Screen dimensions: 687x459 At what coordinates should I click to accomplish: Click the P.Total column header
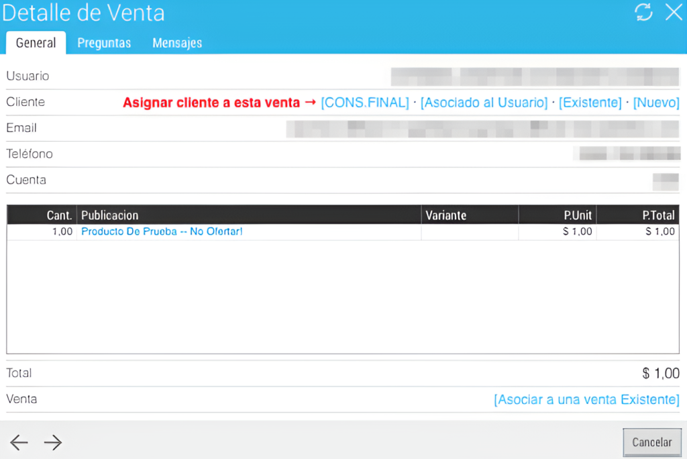pos(637,215)
